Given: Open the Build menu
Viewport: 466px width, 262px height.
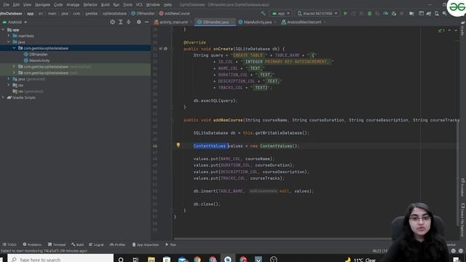Looking at the screenshot, I should tap(105, 5).
